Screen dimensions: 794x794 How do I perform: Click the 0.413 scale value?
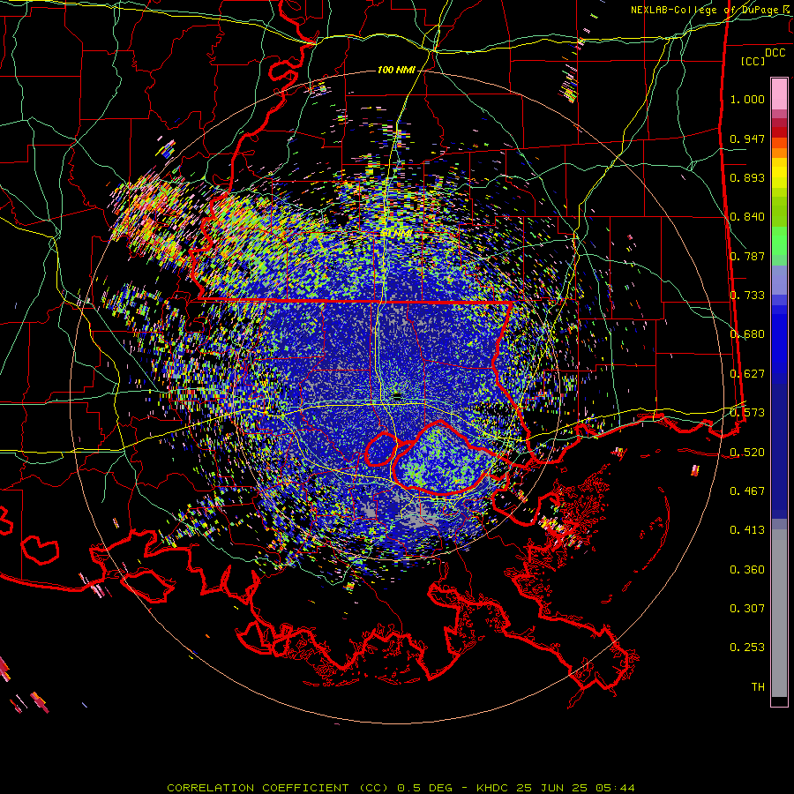(747, 529)
